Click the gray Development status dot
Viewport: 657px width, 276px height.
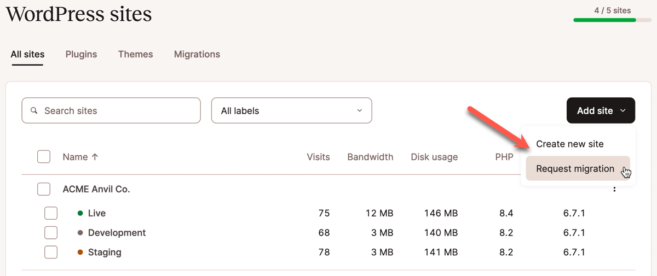pos(80,233)
